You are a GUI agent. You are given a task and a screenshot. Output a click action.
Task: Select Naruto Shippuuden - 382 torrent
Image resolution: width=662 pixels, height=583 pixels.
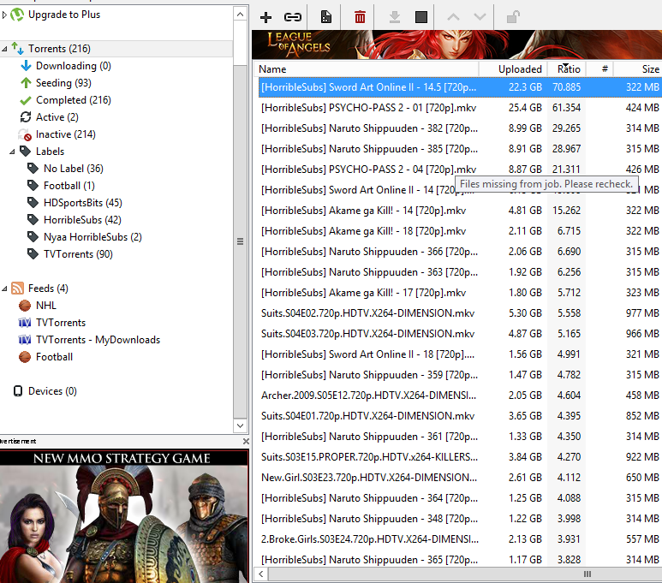coord(460,128)
